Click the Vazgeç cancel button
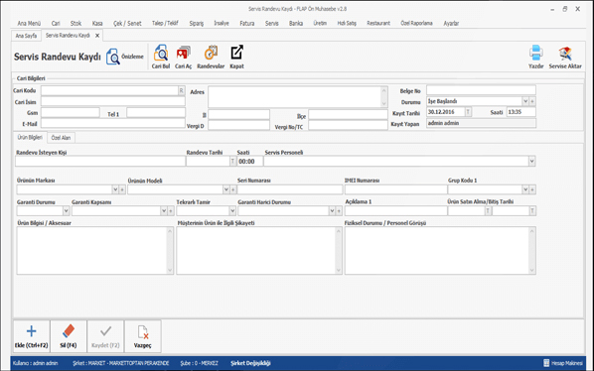This screenshot has width=594, height=371. 142,336
